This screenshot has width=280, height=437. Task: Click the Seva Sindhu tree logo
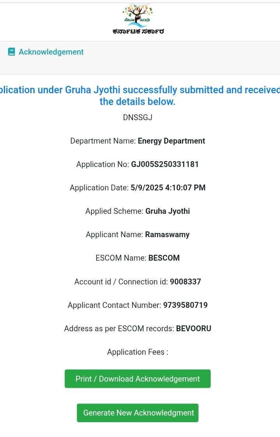[x=138, y=15]
